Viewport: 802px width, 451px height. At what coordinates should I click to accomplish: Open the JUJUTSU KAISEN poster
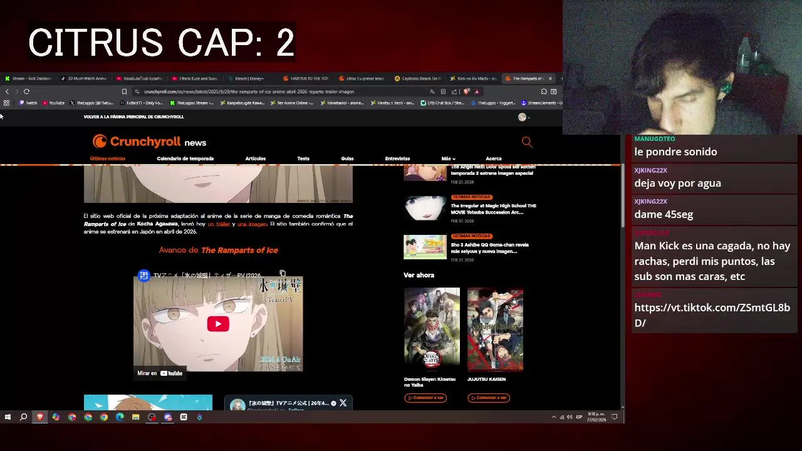tap(495, 329)
